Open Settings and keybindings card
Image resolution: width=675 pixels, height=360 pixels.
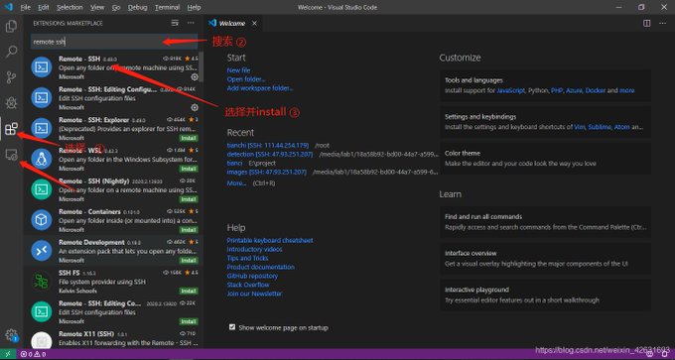click(x=545, y=122)
